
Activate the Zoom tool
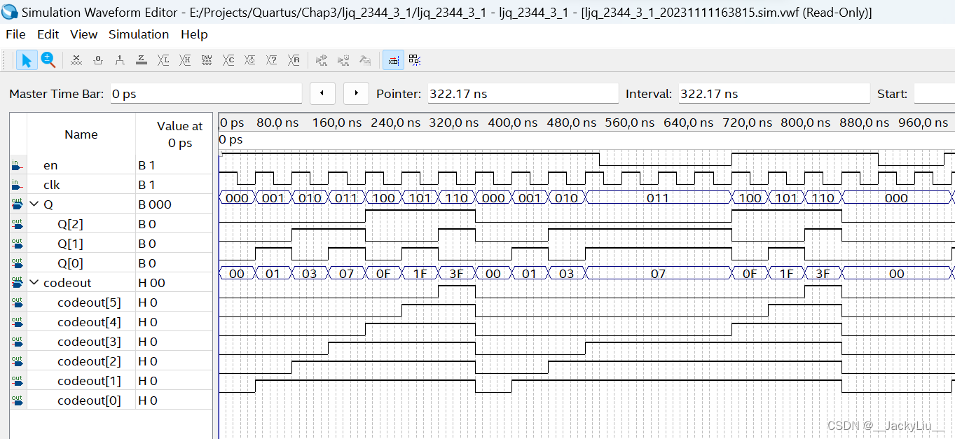coord(48,60)
